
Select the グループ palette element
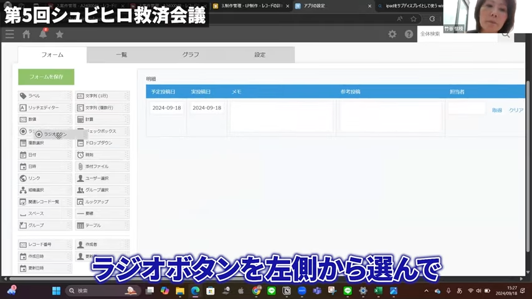coord(45,225)
